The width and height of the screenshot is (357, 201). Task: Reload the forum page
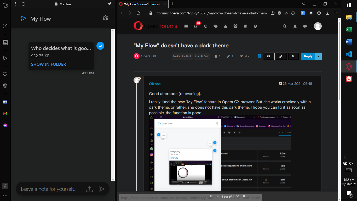[x=139, y=13]
